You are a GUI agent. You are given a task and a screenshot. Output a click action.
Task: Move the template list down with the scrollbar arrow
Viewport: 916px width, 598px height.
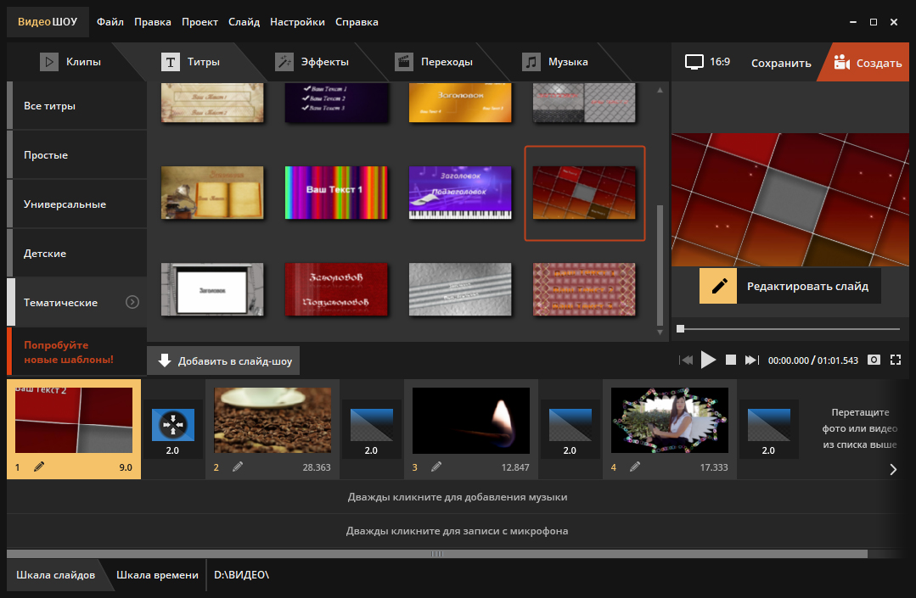click(x=660, y=333)
